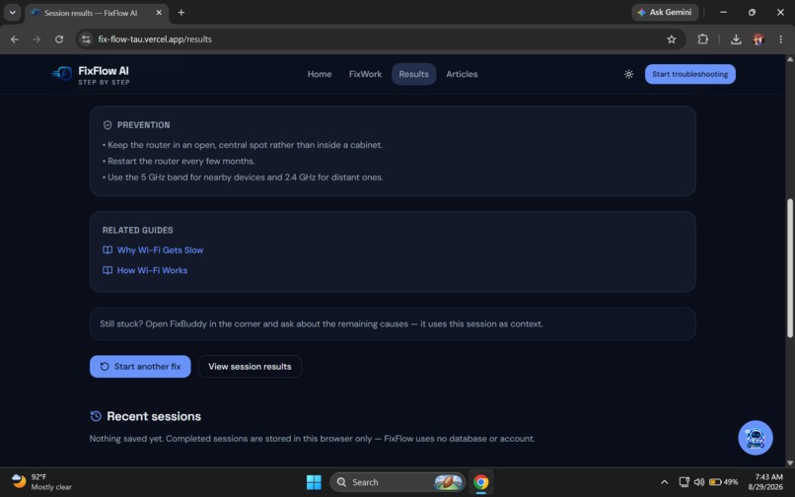Click the Session results browser tab
This screenshot has width=795, height=497.
pos(97,13)
